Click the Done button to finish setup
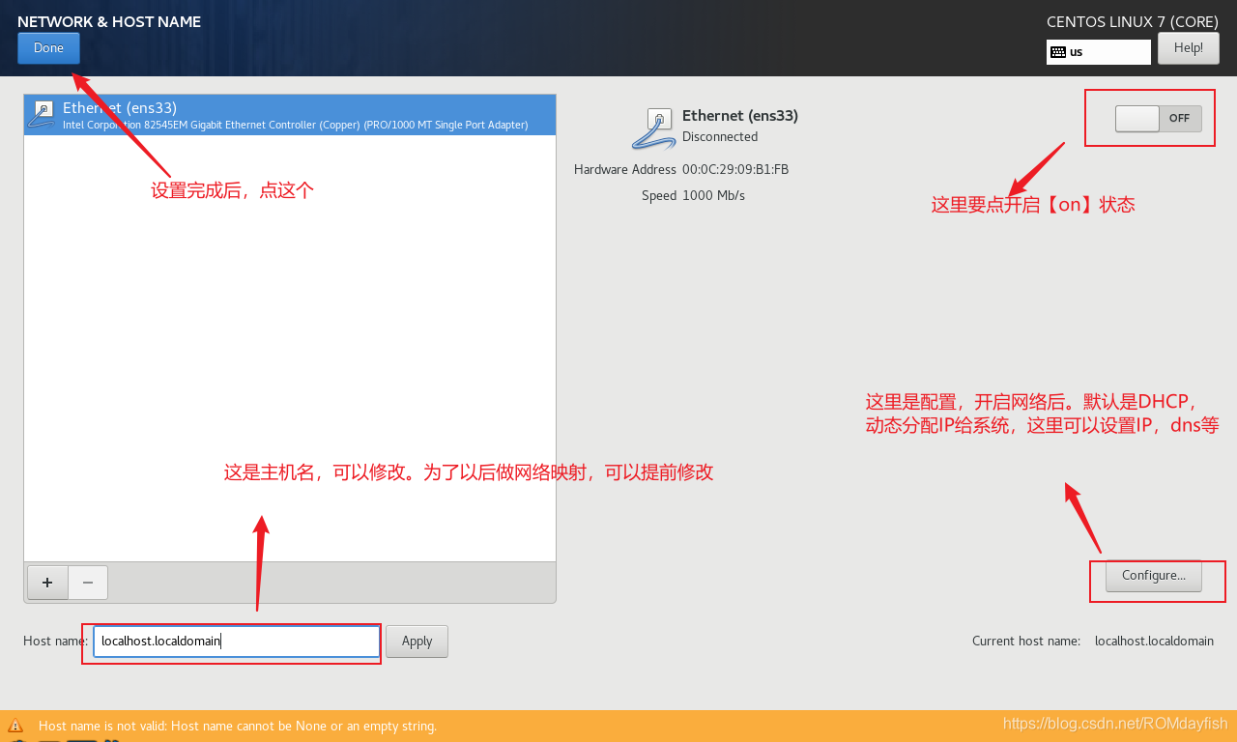The height and width of the screenshot is (742, 1237). coord(47,47)
